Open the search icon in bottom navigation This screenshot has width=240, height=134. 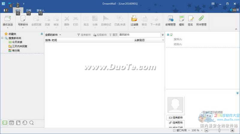[x=31, y=123]
